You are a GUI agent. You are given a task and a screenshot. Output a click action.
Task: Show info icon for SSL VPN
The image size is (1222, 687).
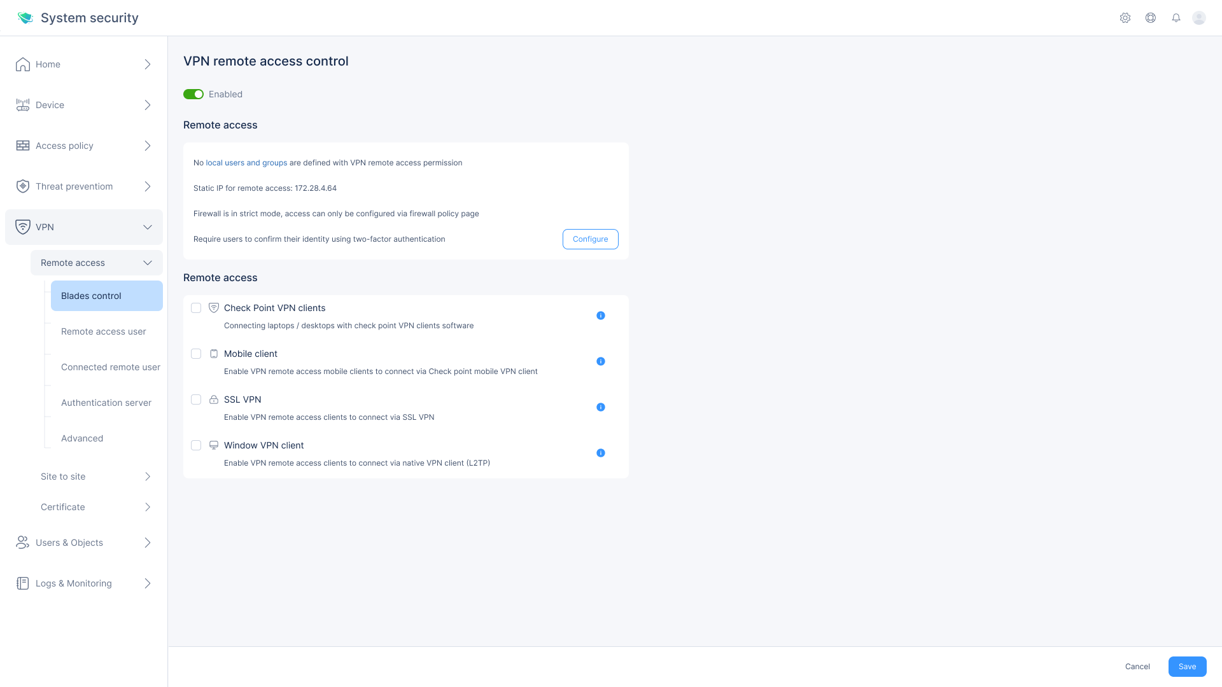click(x=601, y=407)
